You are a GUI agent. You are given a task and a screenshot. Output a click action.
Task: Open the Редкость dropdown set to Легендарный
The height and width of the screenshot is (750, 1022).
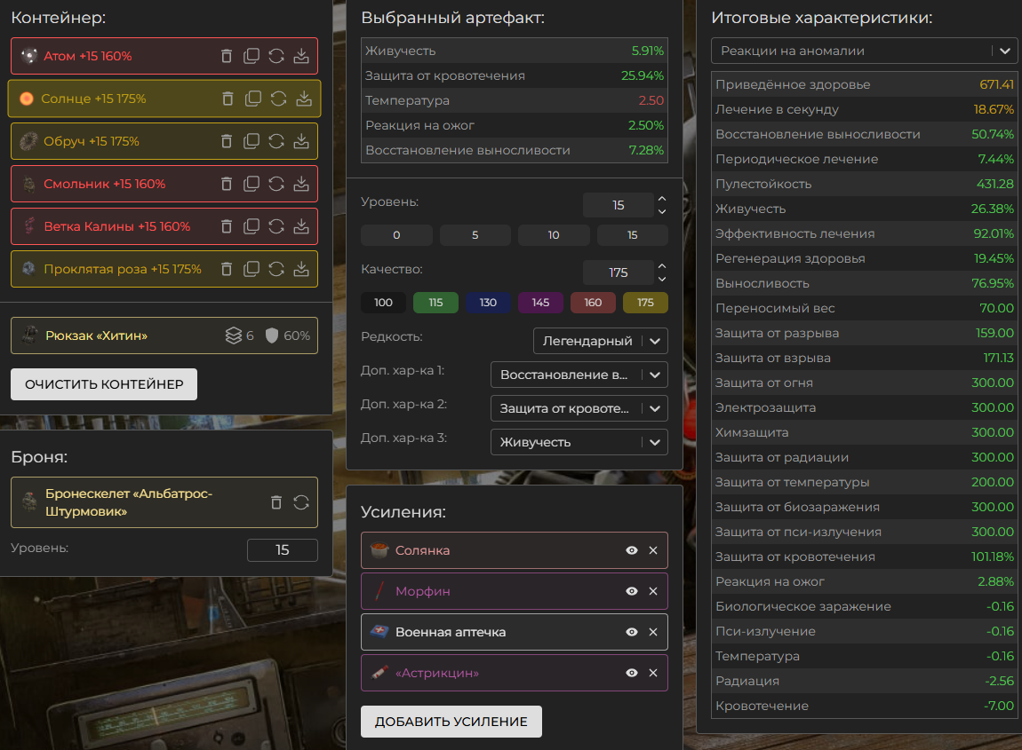pyautogui.click(x=600, y=341)
